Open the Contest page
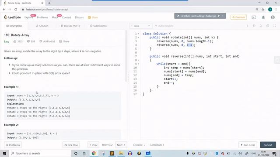The width and height of the screenshot is (280, 157). click(66, 17)
